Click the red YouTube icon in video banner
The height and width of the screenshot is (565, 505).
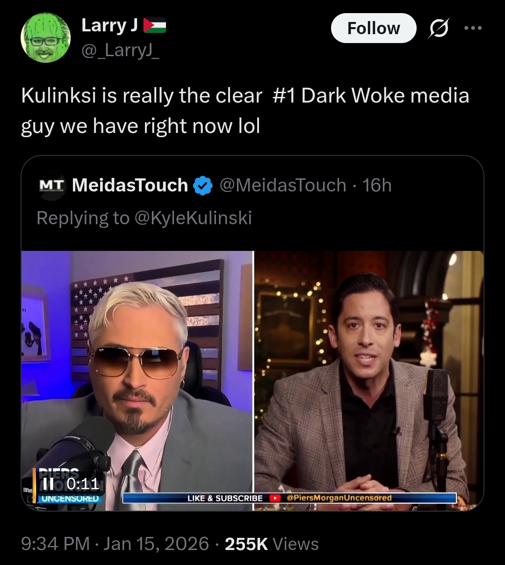[274, 498]
